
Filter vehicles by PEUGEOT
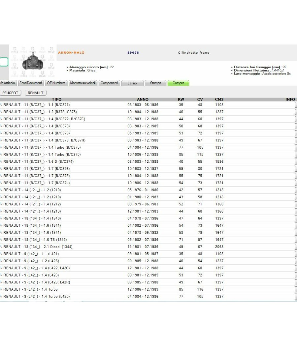pyautogui.click(x=10, y=93)
